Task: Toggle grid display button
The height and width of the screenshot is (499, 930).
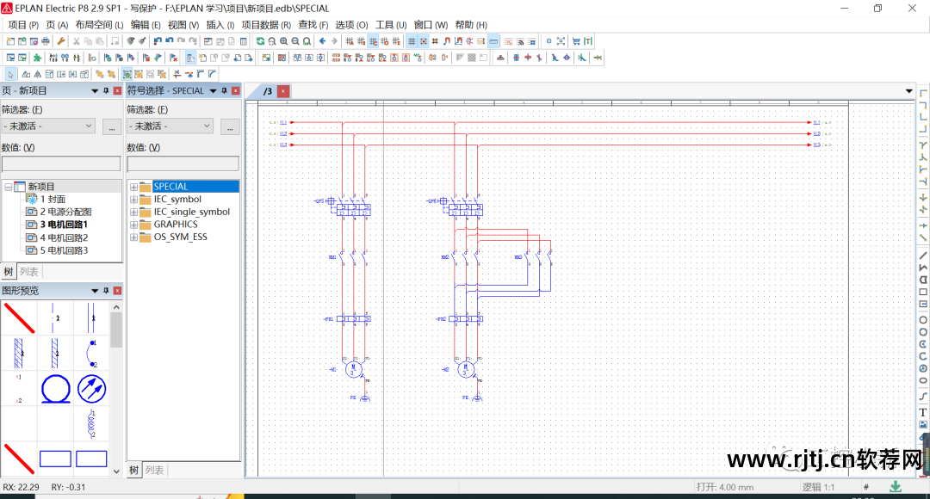Action: tap(412, 41)
